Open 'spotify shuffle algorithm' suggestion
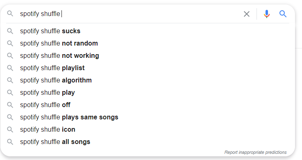 148,80
